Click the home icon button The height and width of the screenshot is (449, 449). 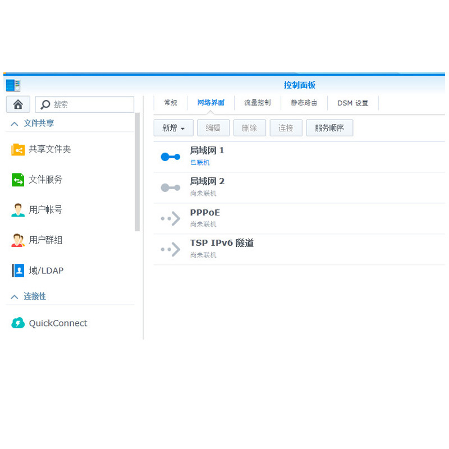click(18, 104)
